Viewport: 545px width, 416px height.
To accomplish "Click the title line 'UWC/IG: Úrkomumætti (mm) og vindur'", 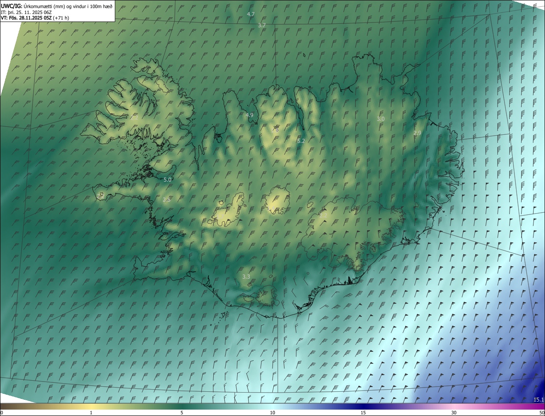I will (x=57, y=6).
